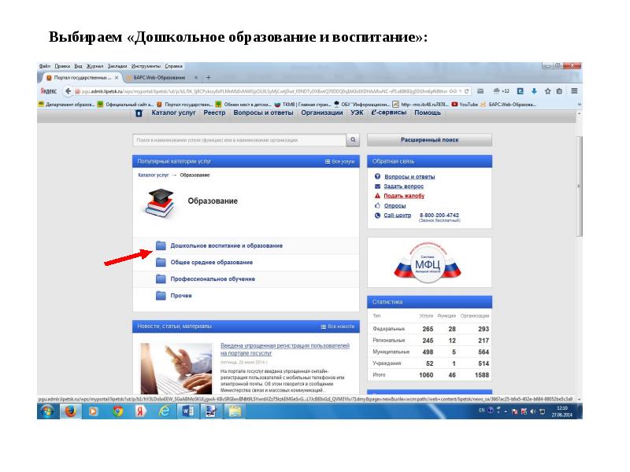Click the Общее среднее образование folder icon
Viewport: 630px width, 472px height.
click(x=161, y=262)
